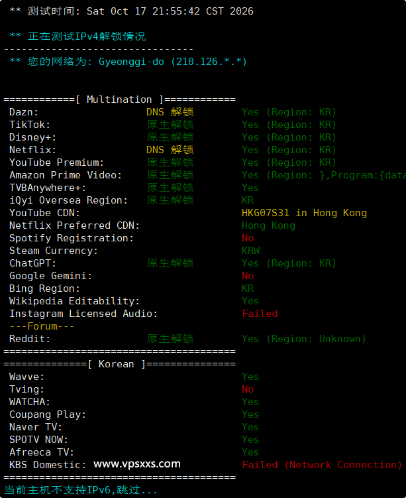Viewport: 406px width, 498px height.
Task: Select the 'WATCHA:' label
Action: (x=30, y=402)
